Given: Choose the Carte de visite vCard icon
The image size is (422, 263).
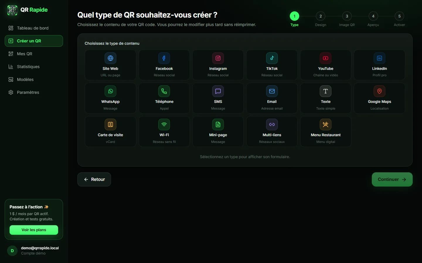Looking at the screenshot, I should point(110,124).
